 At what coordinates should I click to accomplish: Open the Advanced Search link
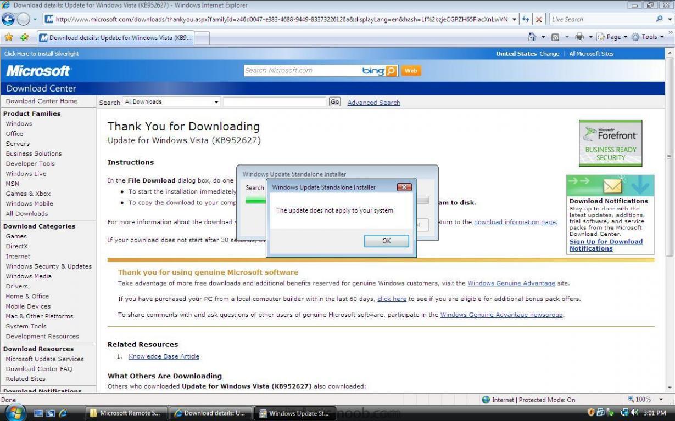coord(373,103)
